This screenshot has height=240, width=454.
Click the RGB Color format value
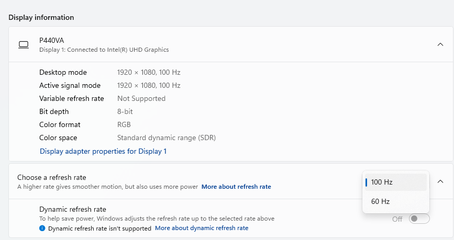coord(124,124)
